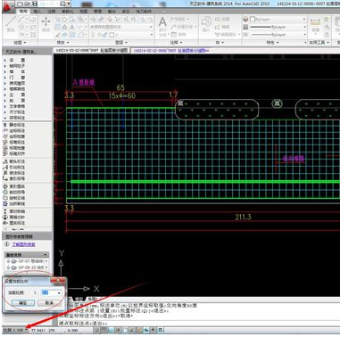Screen dimensions: 340x337
Task: Click the 坐标检查 tool in sidebar
Action: [14, 136]
